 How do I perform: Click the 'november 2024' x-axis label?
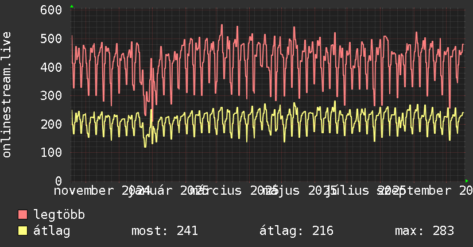(x=102, y=191)
